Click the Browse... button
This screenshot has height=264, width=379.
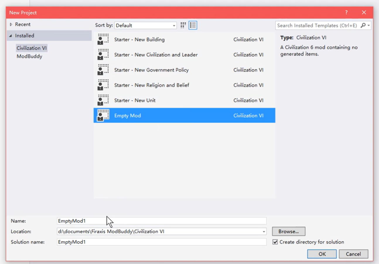point(288,231)
